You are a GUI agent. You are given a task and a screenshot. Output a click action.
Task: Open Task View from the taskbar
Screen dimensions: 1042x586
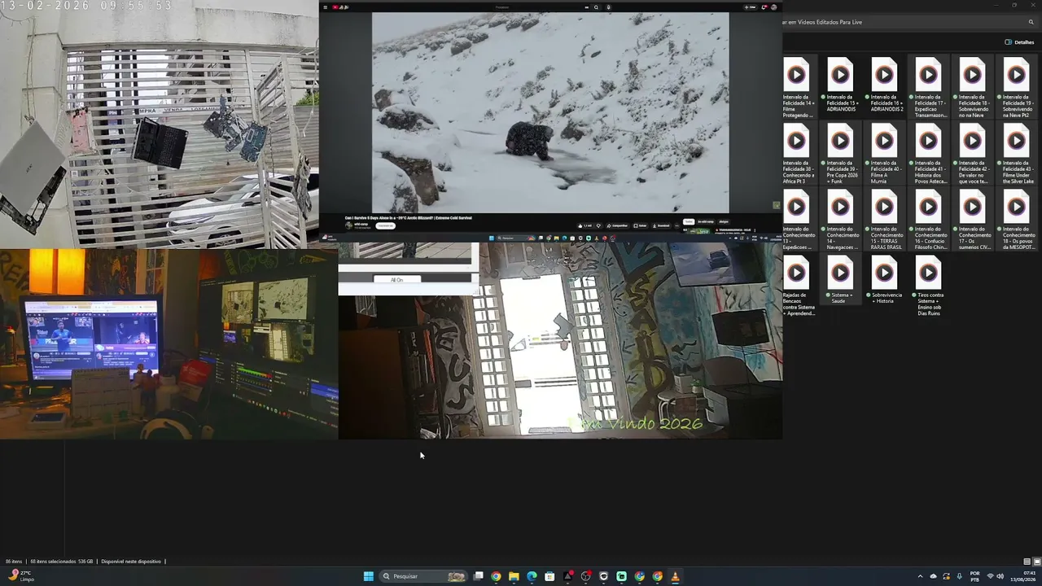[479, 576]
